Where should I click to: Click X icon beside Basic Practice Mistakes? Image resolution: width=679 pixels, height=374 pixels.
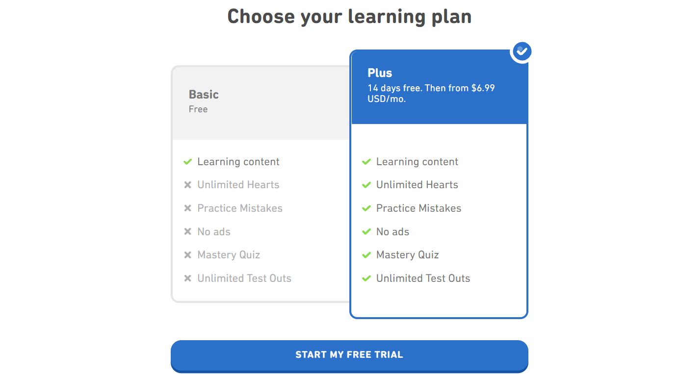(x=187, y=208)
